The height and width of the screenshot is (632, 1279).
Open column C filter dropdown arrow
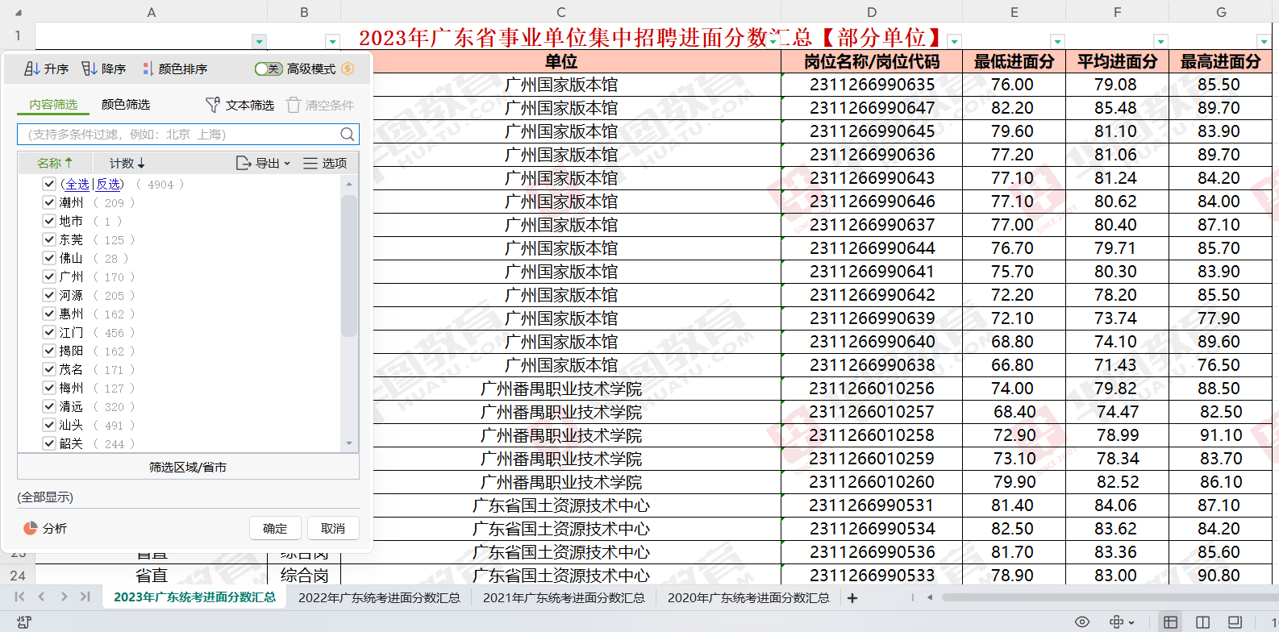coord(773,41)
